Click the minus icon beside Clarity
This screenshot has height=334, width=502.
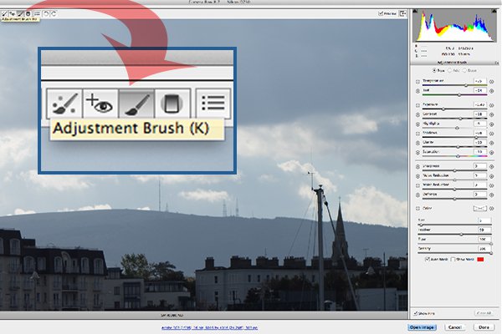click(417, 143)
